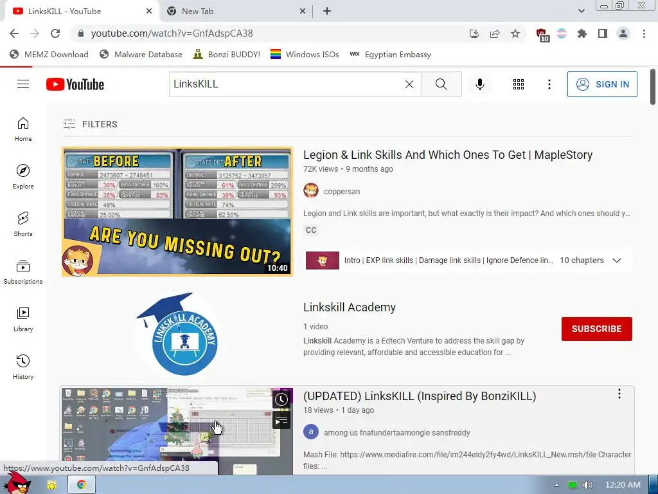
Task: Click the page vertical scrollbar
Action: (653, 87)
